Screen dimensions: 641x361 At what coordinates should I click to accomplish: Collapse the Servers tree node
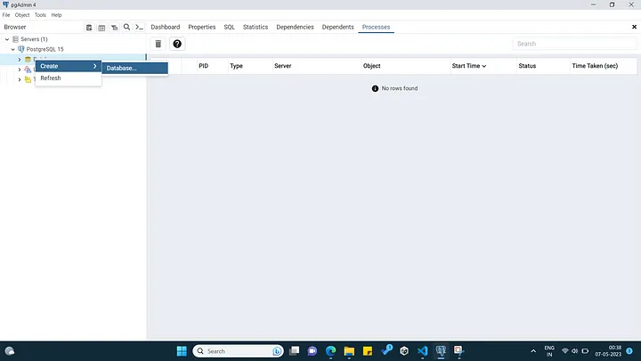[7, 39]
